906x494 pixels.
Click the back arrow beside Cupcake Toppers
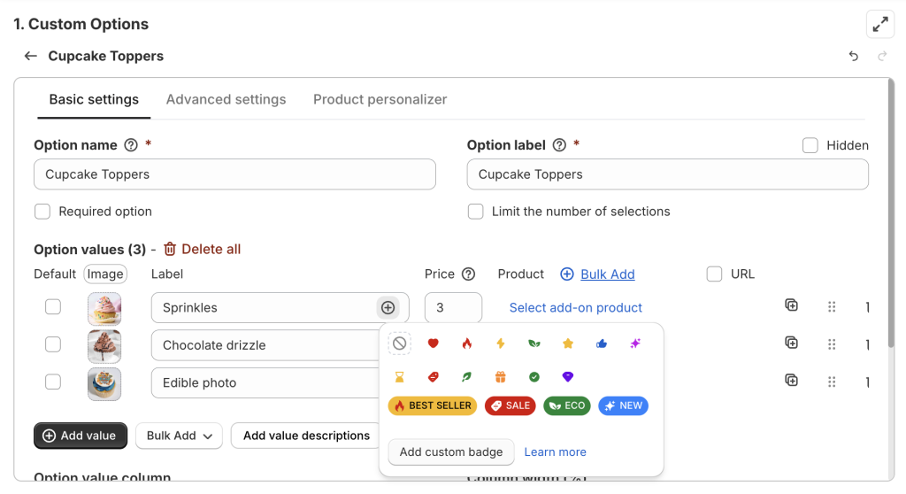coord(31,56)
